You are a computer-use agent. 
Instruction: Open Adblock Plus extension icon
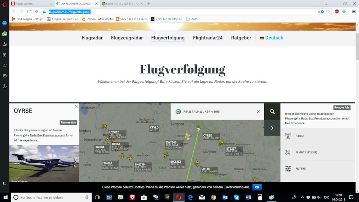coord(337,12)
